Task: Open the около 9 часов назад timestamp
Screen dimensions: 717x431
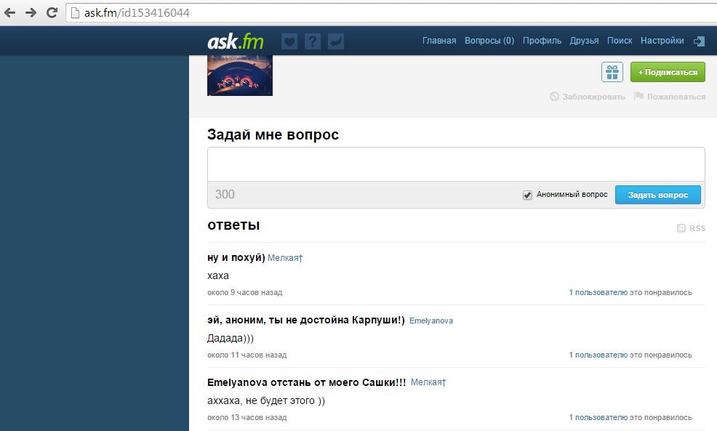Action: 244,292
